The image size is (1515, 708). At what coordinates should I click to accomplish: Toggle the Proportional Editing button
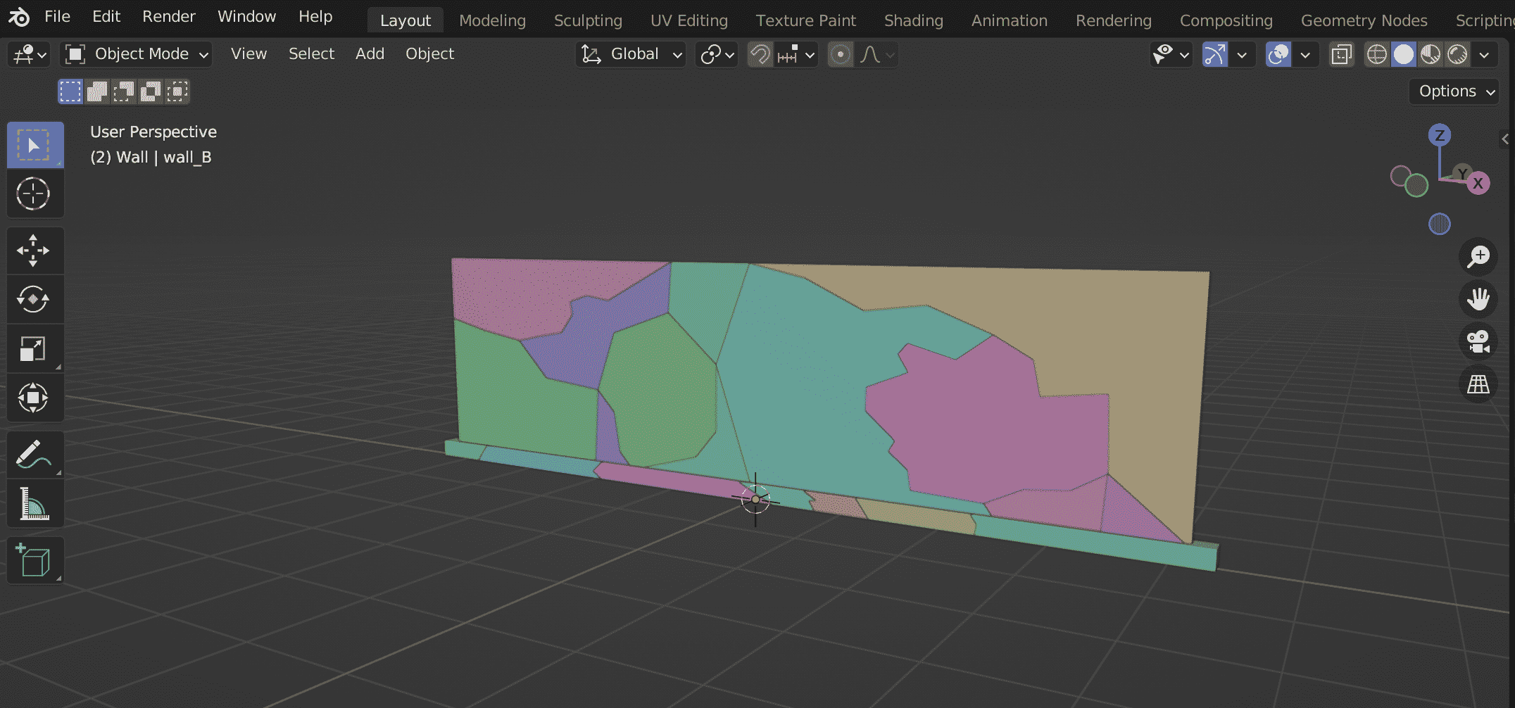[x=840, y=53]
